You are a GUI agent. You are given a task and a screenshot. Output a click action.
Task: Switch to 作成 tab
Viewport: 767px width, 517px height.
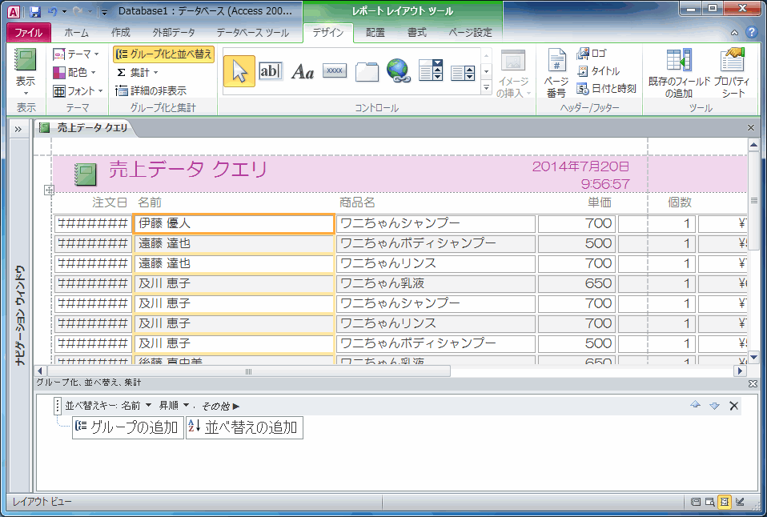click(x=120, y=32)
